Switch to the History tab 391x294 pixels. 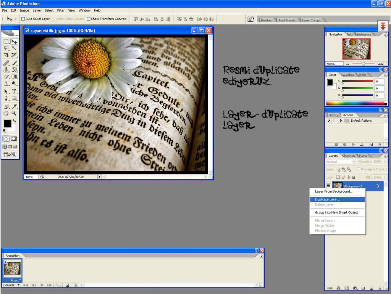(333, 115)
